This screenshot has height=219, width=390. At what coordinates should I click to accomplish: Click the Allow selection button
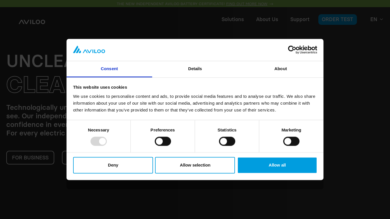pyautogui.click(x=195, y=165)
